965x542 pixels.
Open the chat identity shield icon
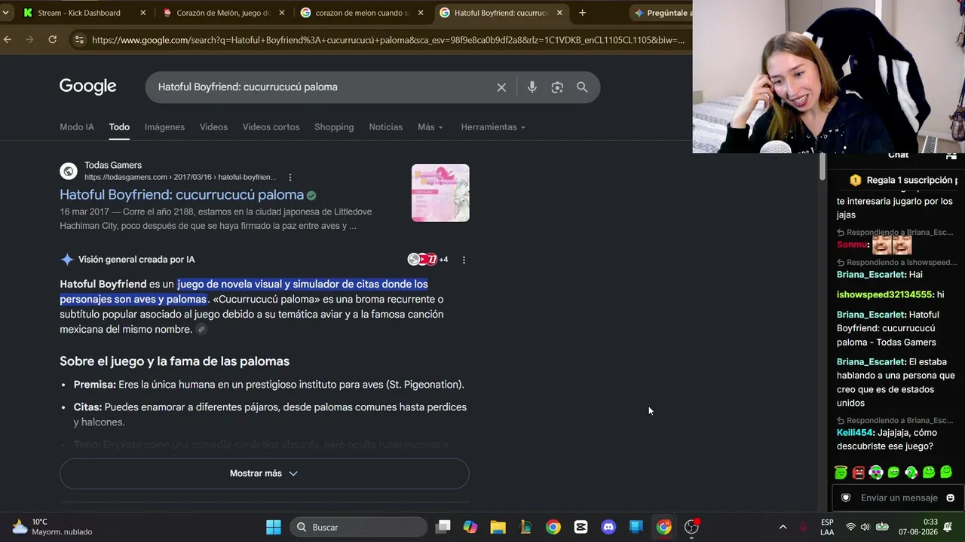click(846, 498)
